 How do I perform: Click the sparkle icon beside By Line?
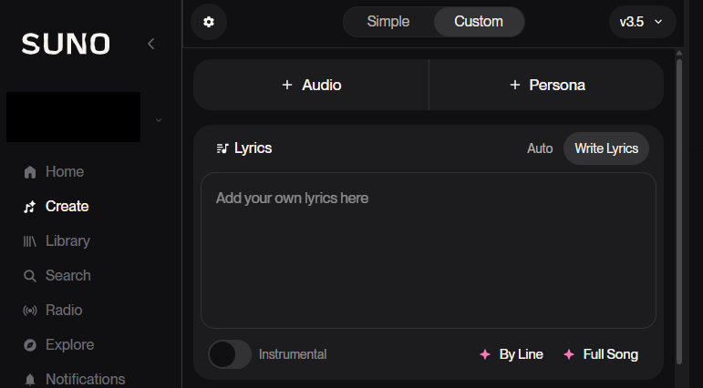pyautogui.click(x=485, y=354)
